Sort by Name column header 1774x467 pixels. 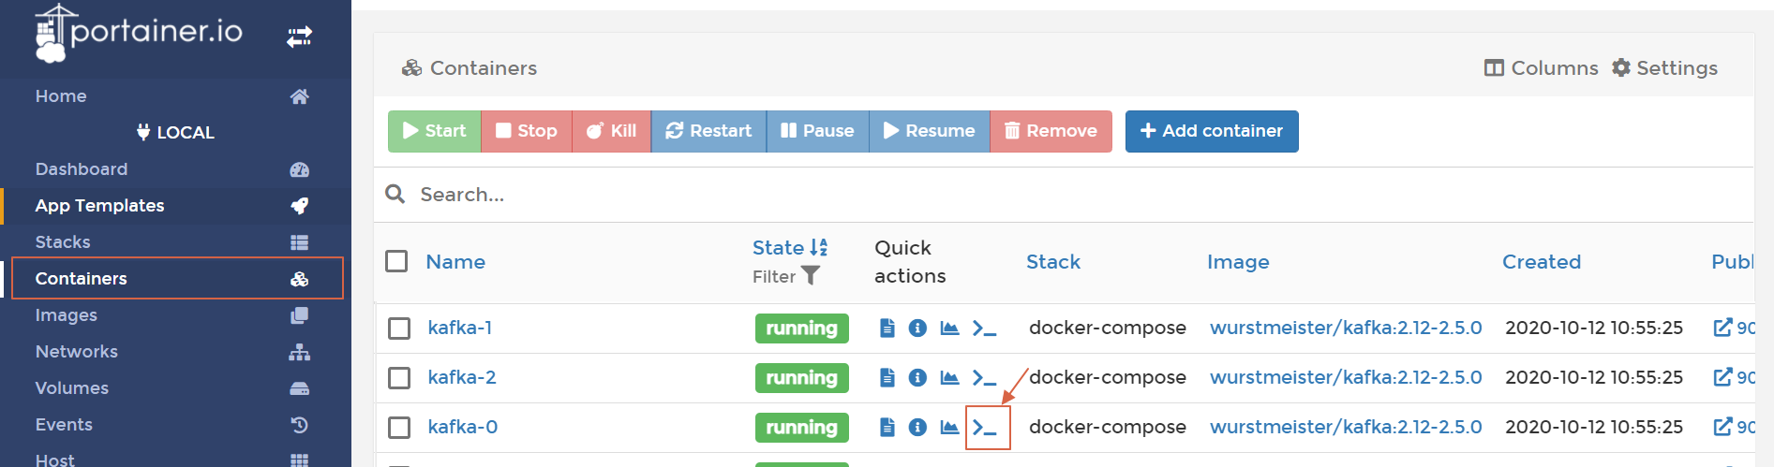tap(455, 262)
